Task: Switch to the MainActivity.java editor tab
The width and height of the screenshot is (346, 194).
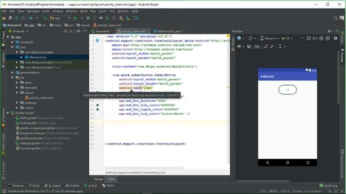Action: coord(169,31)
